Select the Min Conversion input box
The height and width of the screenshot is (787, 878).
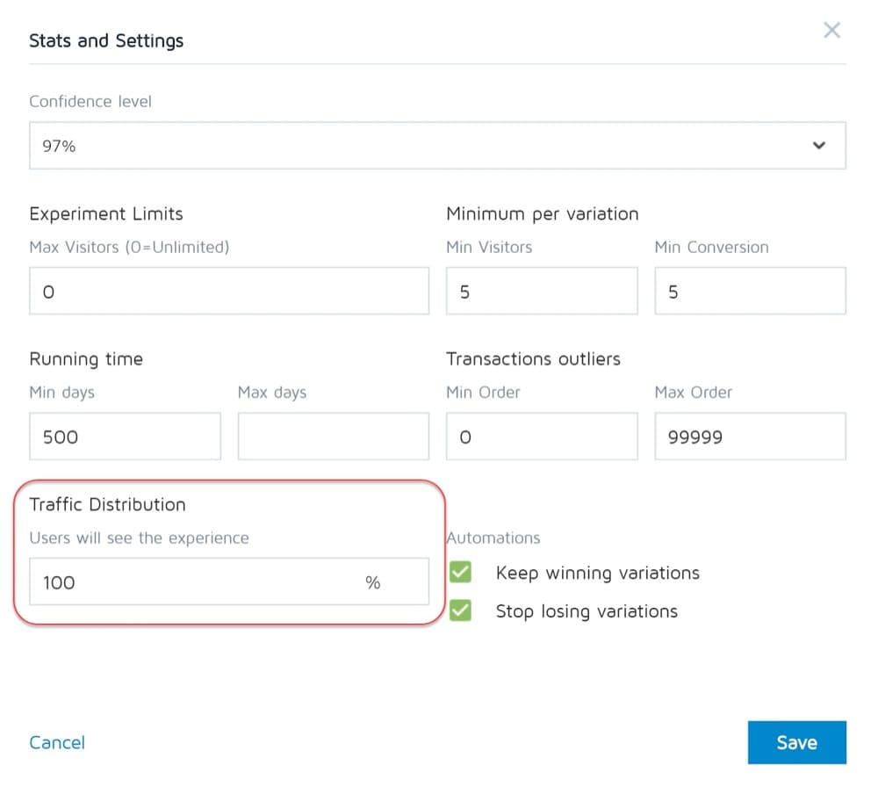point(750,292)
